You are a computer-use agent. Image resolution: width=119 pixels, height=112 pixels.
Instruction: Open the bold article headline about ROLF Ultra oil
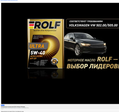[13, 107]
